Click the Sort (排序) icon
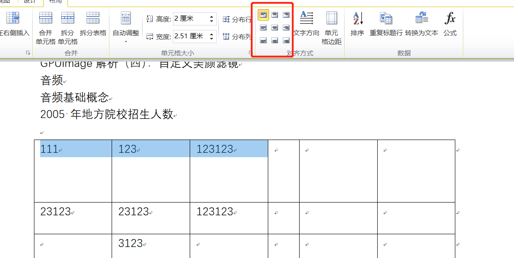Viewport: 514px width, 258px height. pyautogui.click(x=357, y=24)
